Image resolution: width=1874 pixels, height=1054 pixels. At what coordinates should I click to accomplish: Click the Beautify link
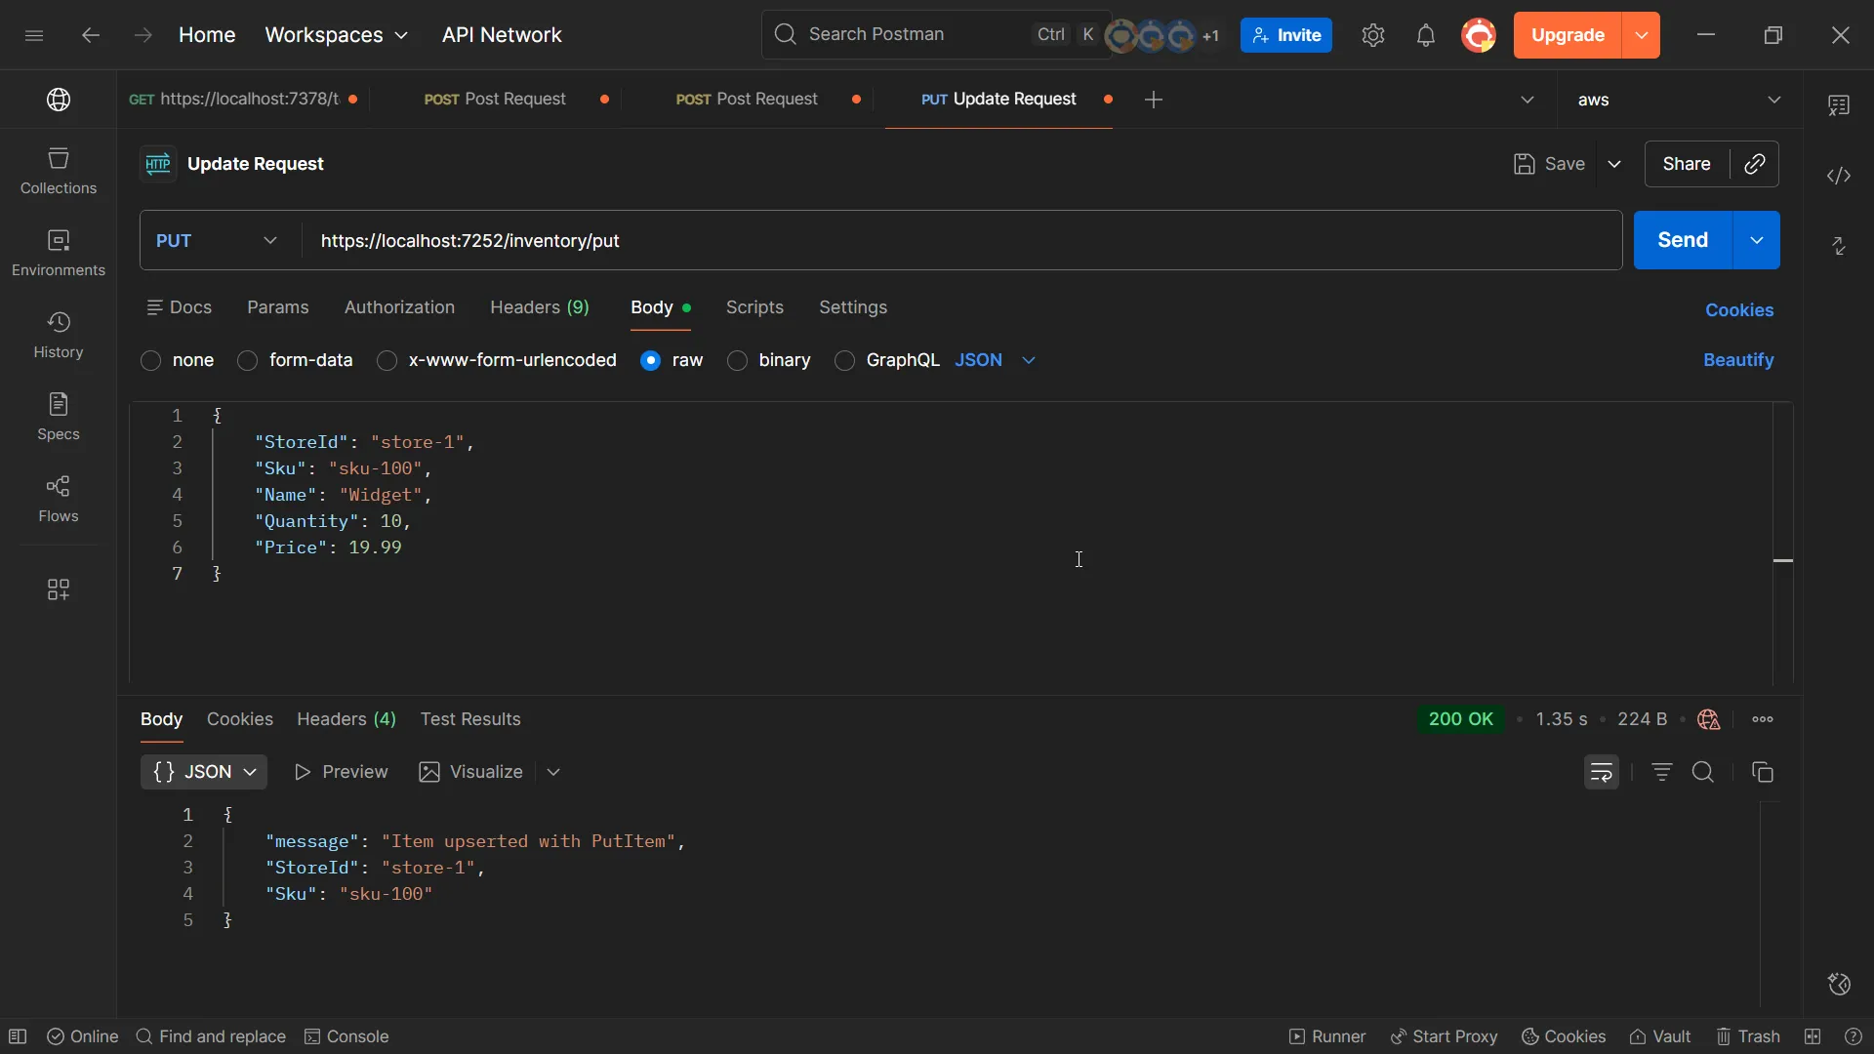click(x=1738, y=360)
